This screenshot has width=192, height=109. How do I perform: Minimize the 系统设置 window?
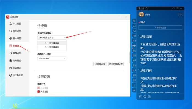[120, 17]
